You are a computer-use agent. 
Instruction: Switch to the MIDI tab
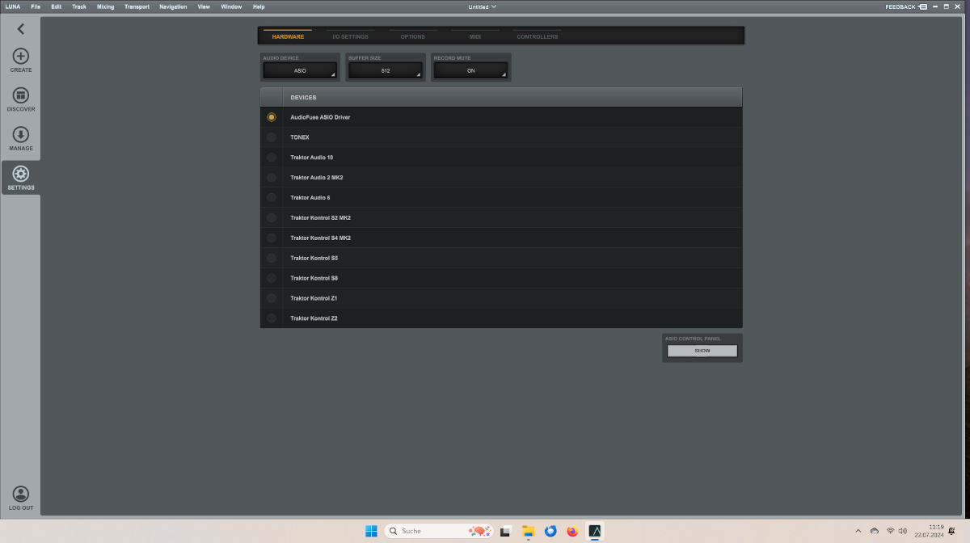(474, 36)
